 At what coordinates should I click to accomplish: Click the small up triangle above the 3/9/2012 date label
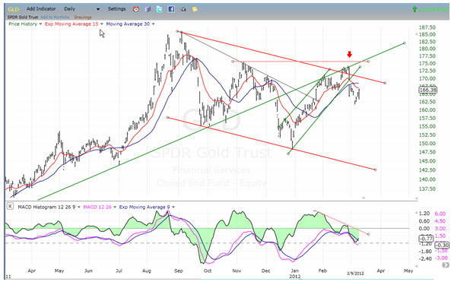364,198
